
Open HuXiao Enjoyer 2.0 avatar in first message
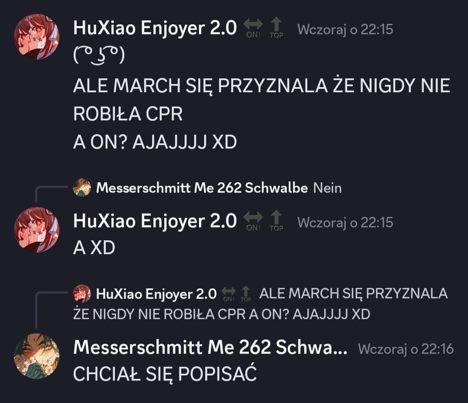pyautogui.click(x=37, y=36)
